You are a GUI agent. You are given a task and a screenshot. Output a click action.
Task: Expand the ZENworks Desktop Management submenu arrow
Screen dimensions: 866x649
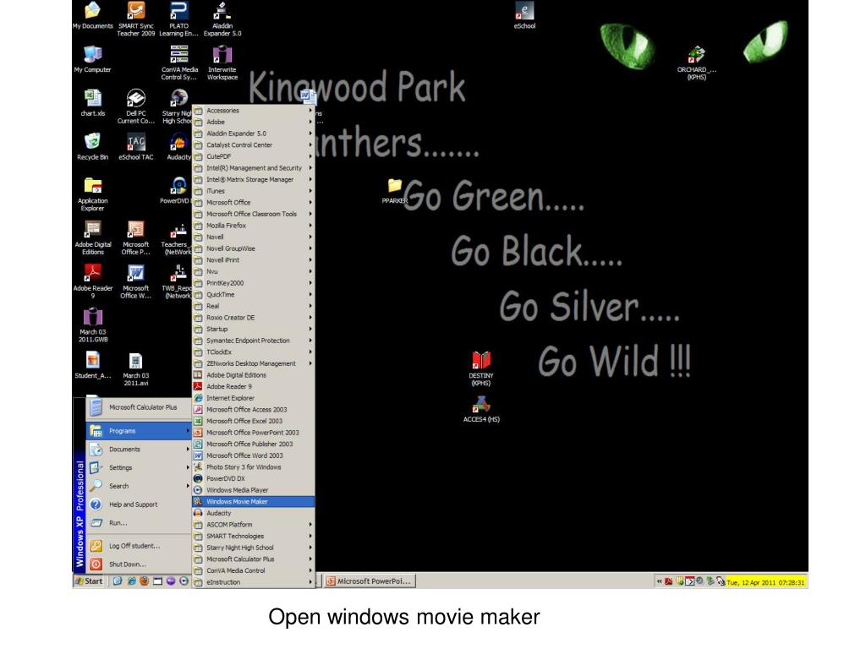[x=310, y=363]
